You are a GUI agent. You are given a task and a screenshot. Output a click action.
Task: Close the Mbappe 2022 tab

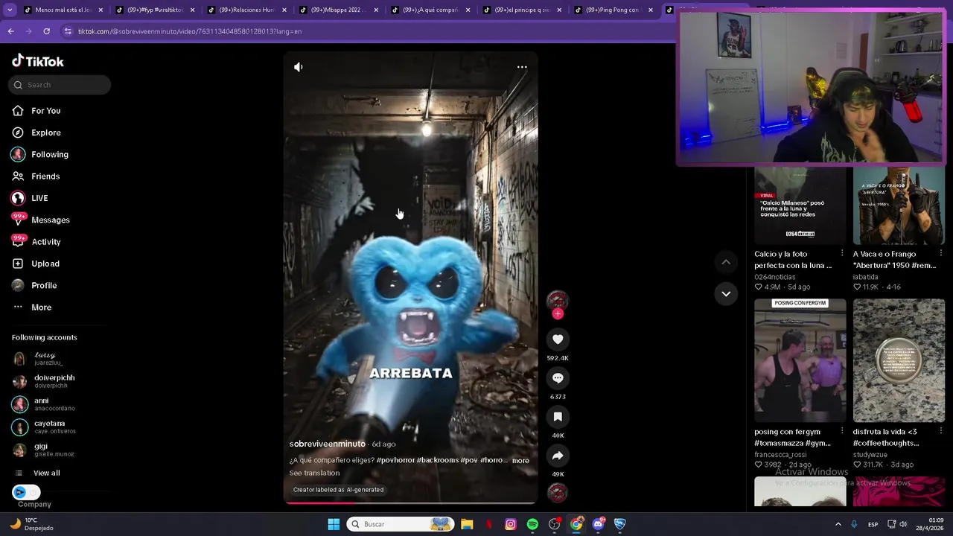pyautogui.click(x=376, y=10)
